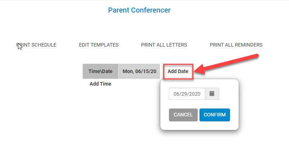Open Print Schedule
The image size is (289, 159).
(x=36, y=45)
